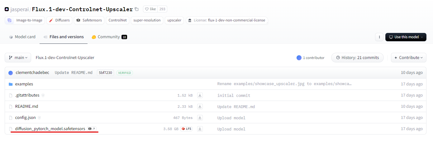The width and height of the screenshot is (433, 141).
Task: Click the 3.58 GB file size
Action: pos(171,129)
